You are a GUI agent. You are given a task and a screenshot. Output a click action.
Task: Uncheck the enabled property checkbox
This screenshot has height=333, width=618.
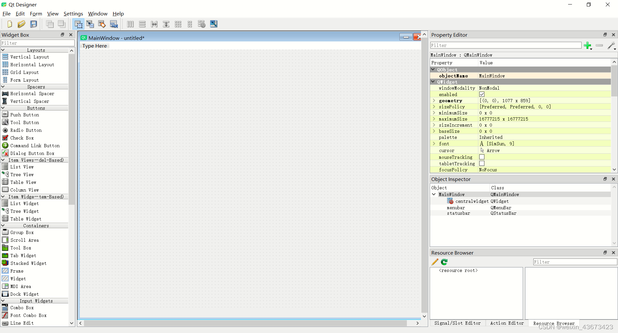(482, 94)
